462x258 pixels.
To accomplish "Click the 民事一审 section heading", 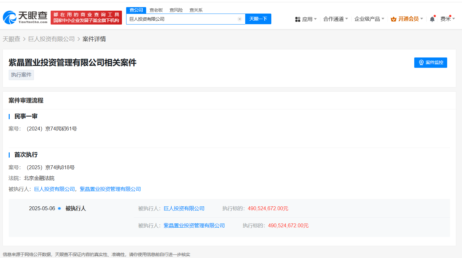I will click(26, 116).
